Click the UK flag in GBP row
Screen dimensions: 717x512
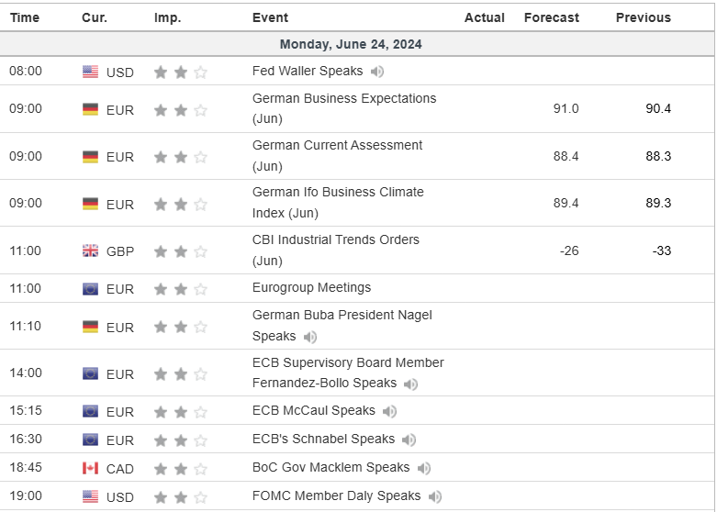tap(90, 250)
